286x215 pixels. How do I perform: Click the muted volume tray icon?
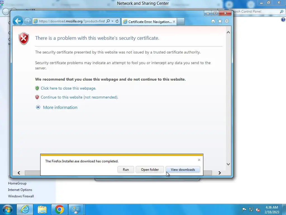coord(258,210)
